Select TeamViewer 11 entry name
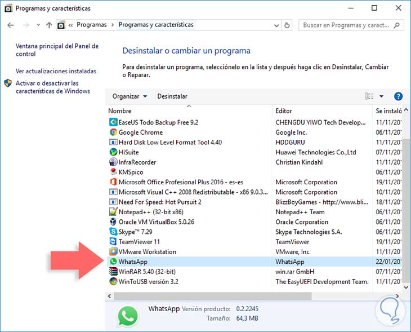Image resolution: width=411 pixels, height=332 pixels. pos(139,242)
